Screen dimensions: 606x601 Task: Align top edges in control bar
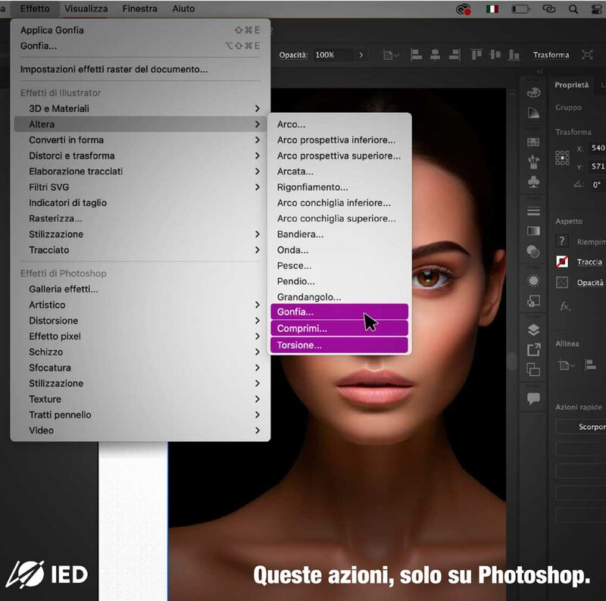476,55
